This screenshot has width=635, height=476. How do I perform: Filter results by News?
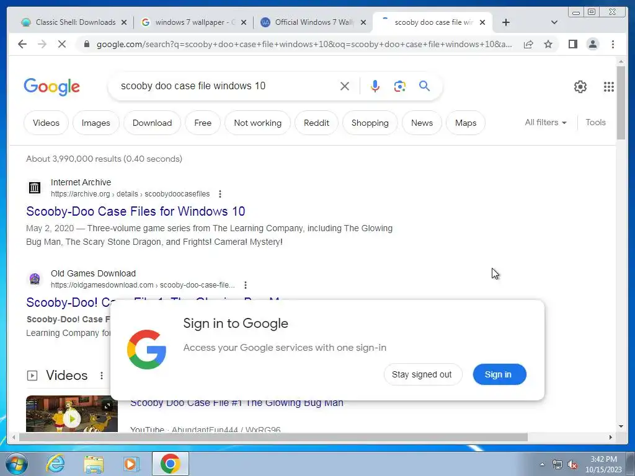422,123
